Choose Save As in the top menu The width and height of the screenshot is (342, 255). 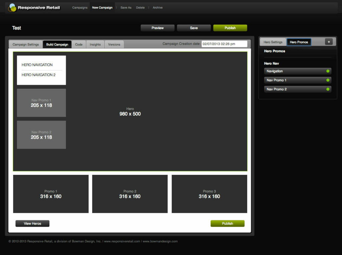(126, 8)
